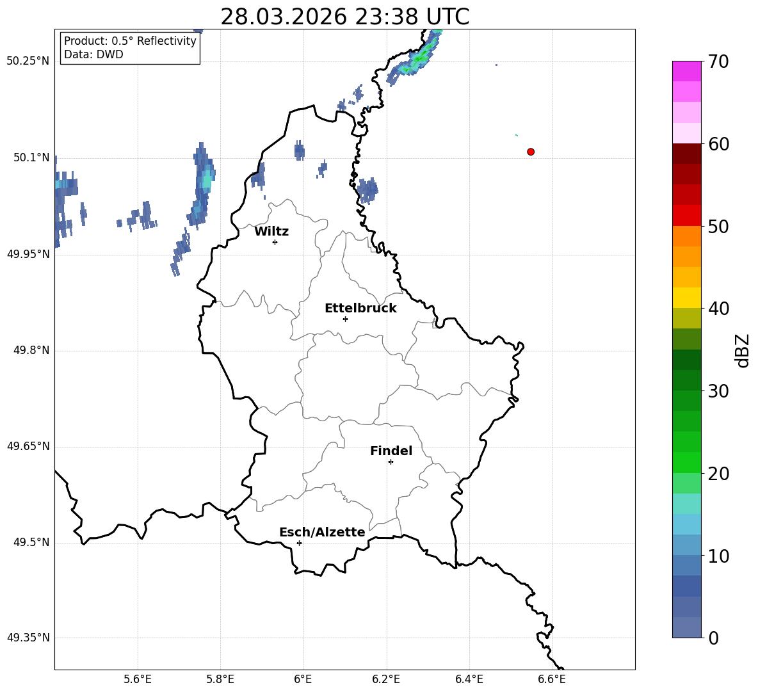Click the 49.5°N latitude label
The image size is (758, 692).
point(31,542)
